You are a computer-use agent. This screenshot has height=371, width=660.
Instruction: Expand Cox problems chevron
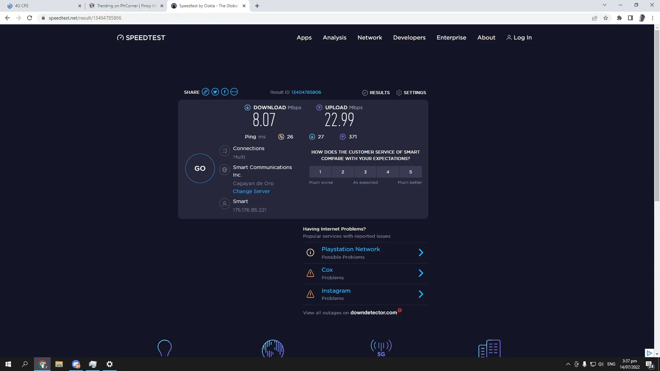[x=421, y=273]
